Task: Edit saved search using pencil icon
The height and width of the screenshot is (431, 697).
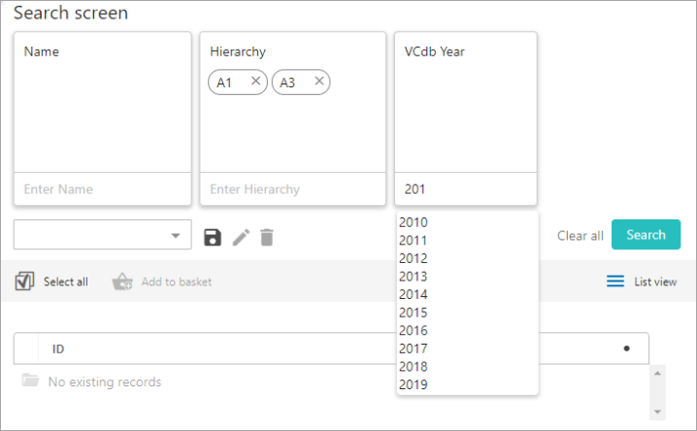Action: pyautogui.click(x=241, y=237)
